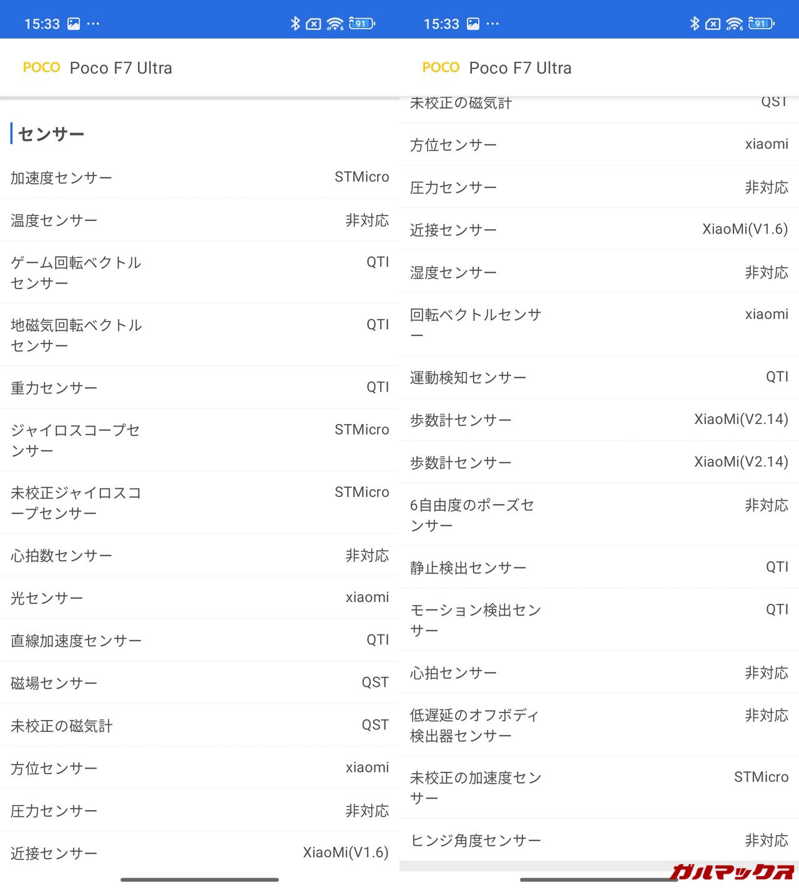Tap the 静止検出センサー list item
The height and width of the screenshot is (888, 799).
(599, 567)
